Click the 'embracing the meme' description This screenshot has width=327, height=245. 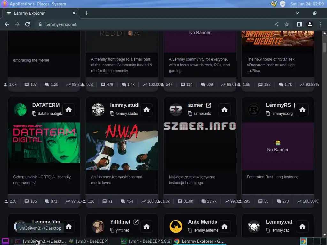(x=31, y=60)
